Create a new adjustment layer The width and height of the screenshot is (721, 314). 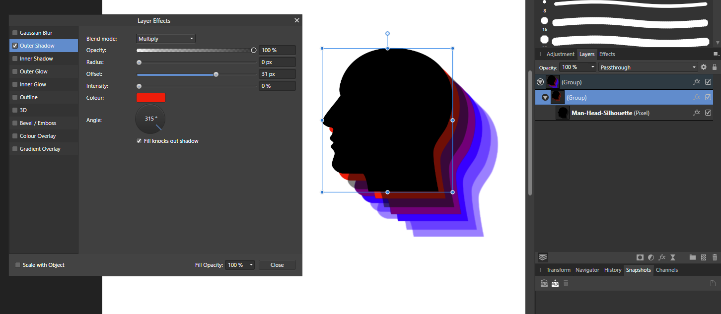point(650,257)
